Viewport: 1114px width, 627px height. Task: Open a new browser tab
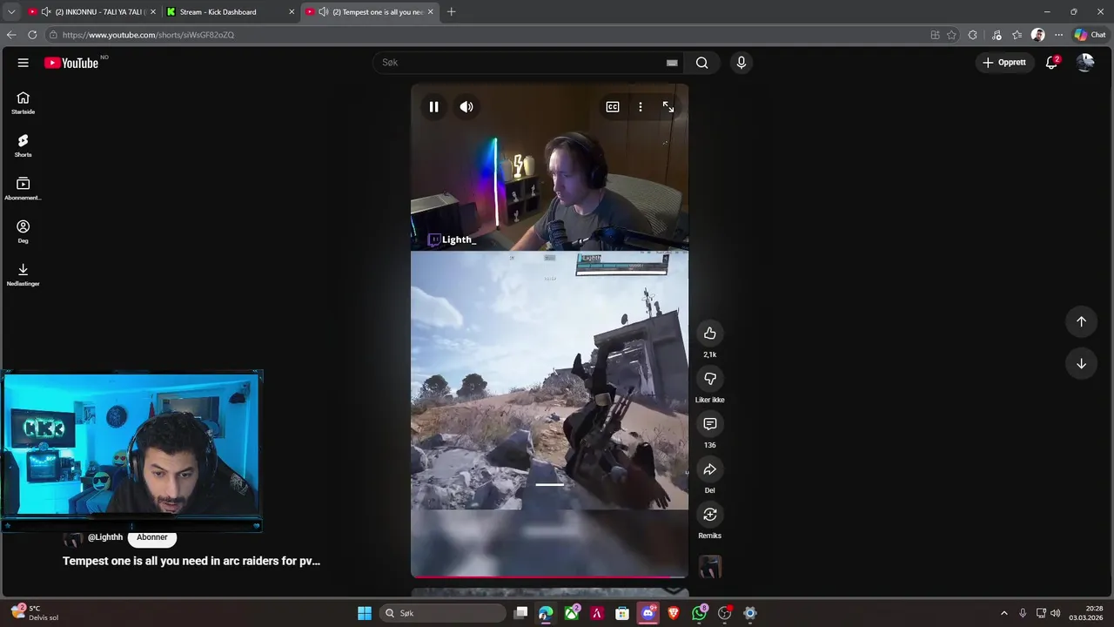tap(451, 12)
